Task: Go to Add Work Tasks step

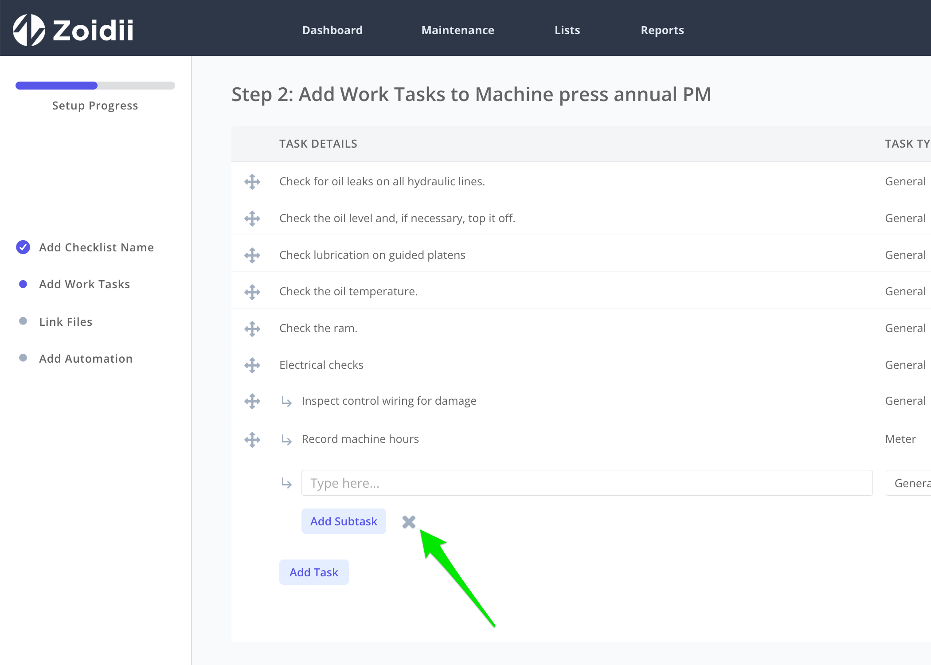Action: (x=84, y=284)
